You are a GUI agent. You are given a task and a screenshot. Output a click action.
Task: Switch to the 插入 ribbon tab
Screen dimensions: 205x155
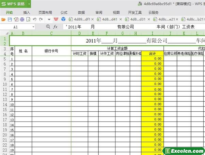point(26,12)
